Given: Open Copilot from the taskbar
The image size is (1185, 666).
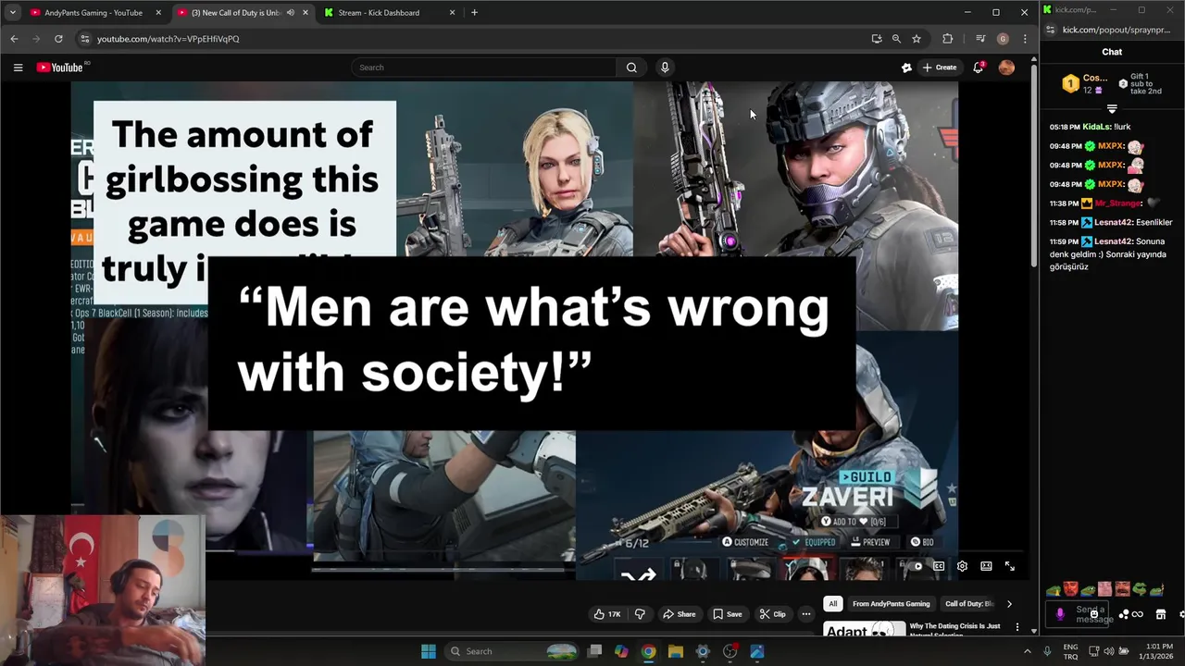Looking at the screenshot, I should coord(621,651).
